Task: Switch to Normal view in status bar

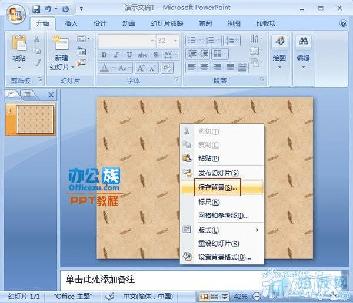Action: click(x=204, y=297)
